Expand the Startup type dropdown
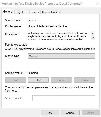 click(x=61, y=56)
